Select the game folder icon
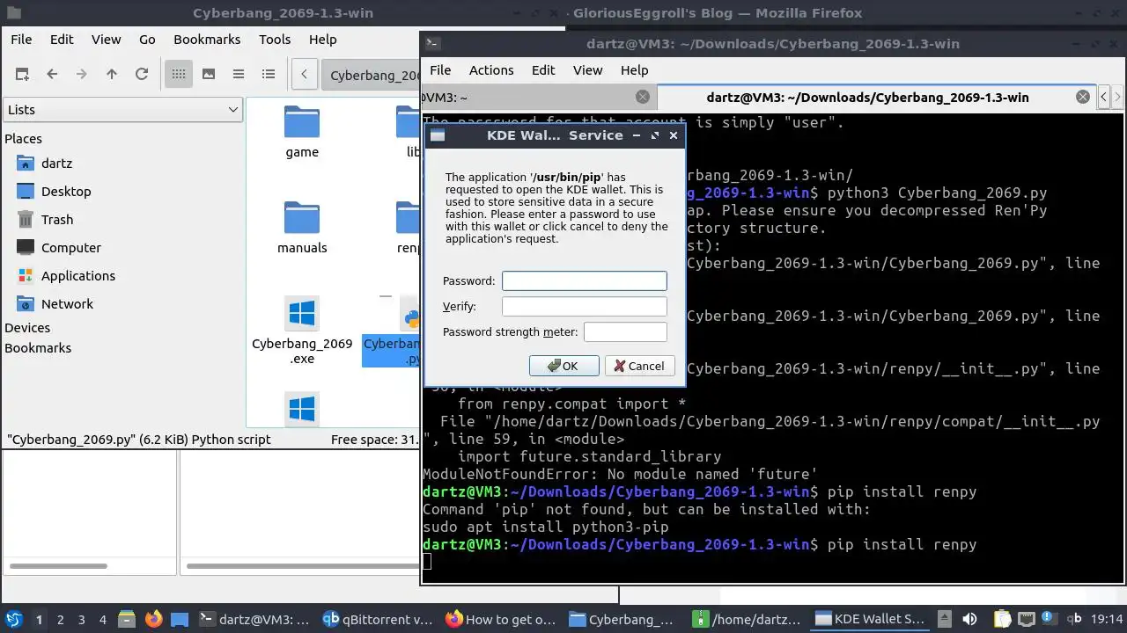This screenshot has height=633, width=1127. (x=302, y=122)
